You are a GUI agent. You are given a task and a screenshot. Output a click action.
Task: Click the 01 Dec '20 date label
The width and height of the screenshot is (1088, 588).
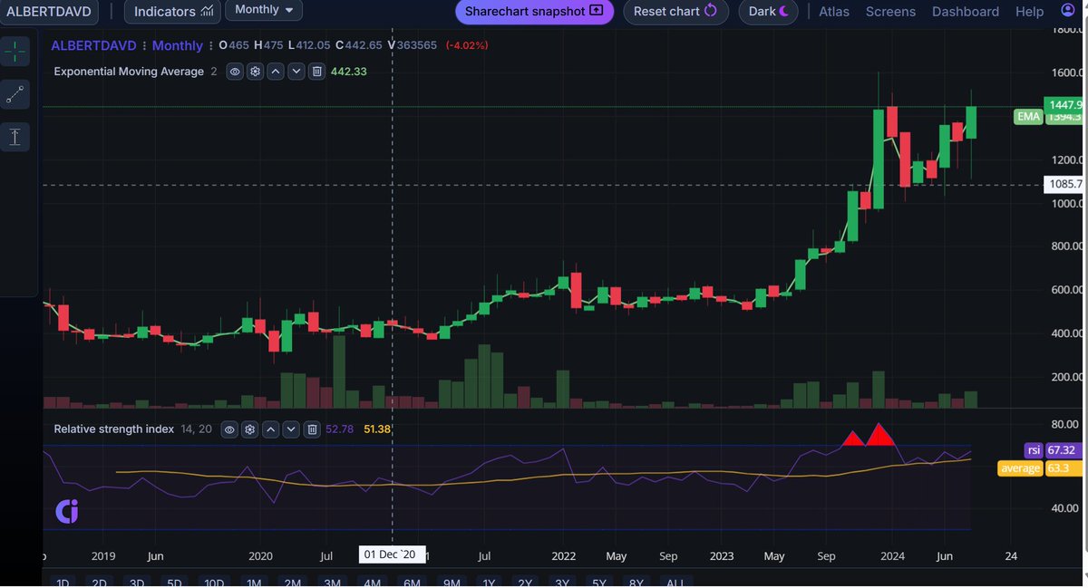(x=390, y=554)
